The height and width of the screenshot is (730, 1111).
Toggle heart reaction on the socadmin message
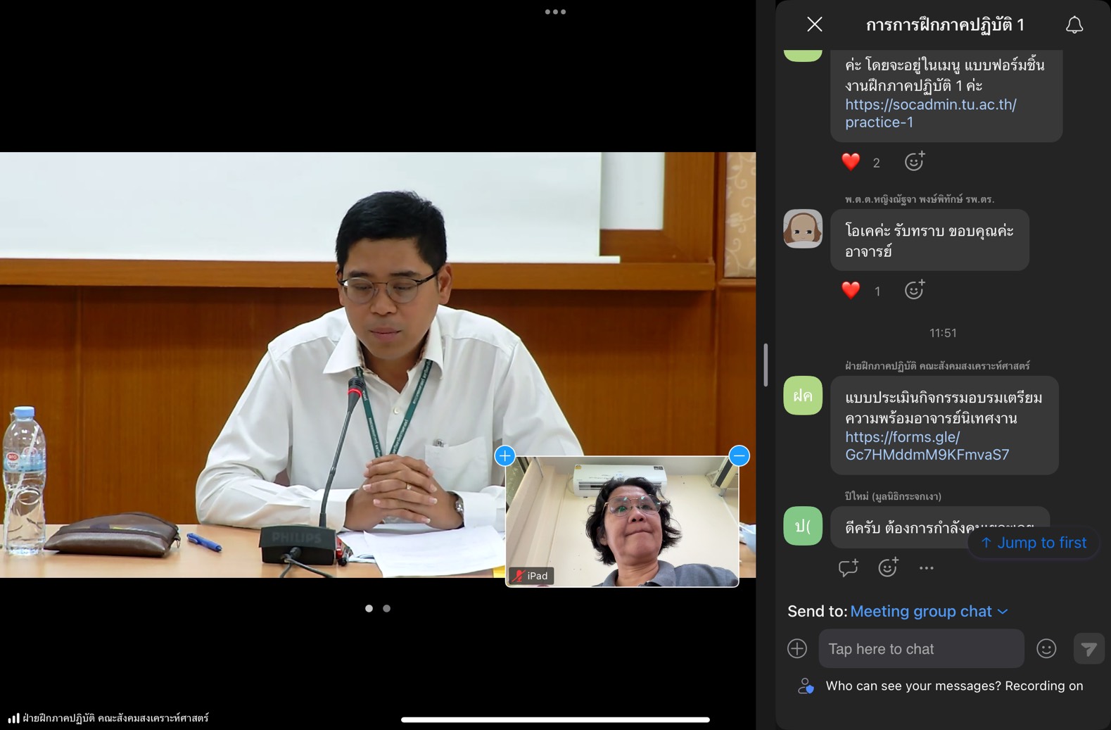[851, 162]
